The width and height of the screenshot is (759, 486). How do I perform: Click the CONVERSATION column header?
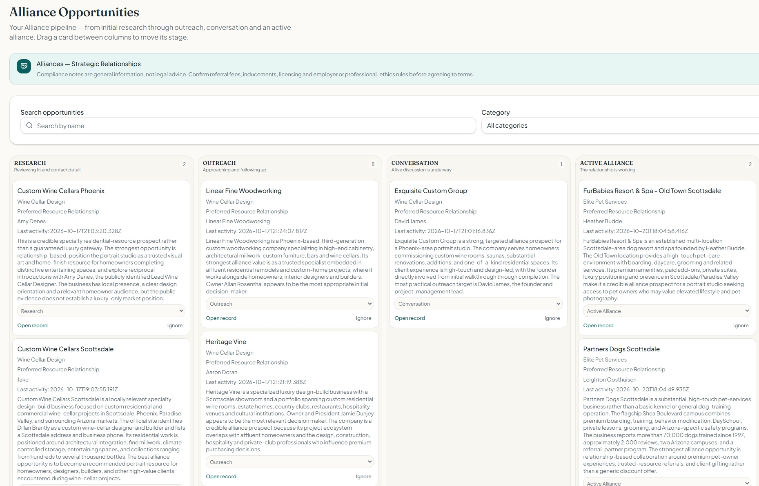(x=415, y=163)
